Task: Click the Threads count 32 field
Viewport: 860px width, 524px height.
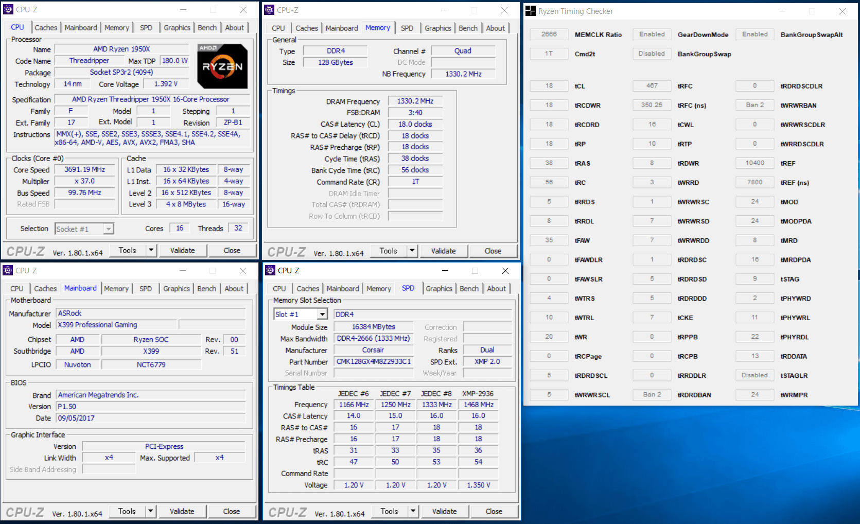Action: (238, 229)
